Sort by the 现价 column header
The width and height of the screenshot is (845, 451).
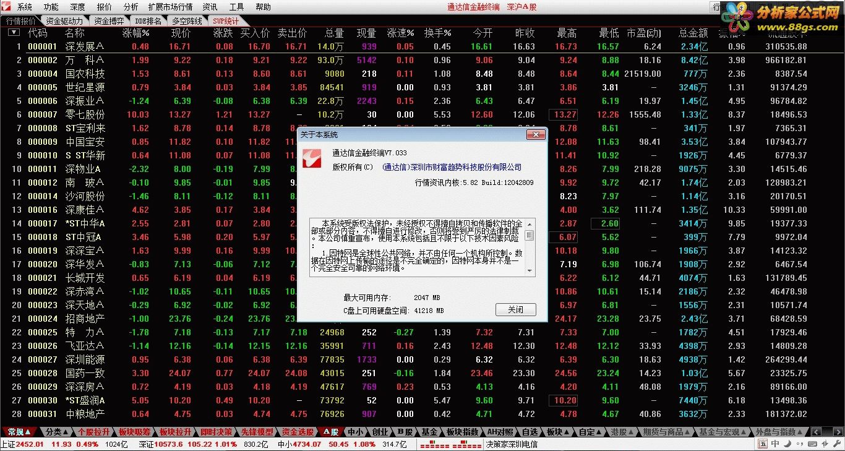(181, 33)
